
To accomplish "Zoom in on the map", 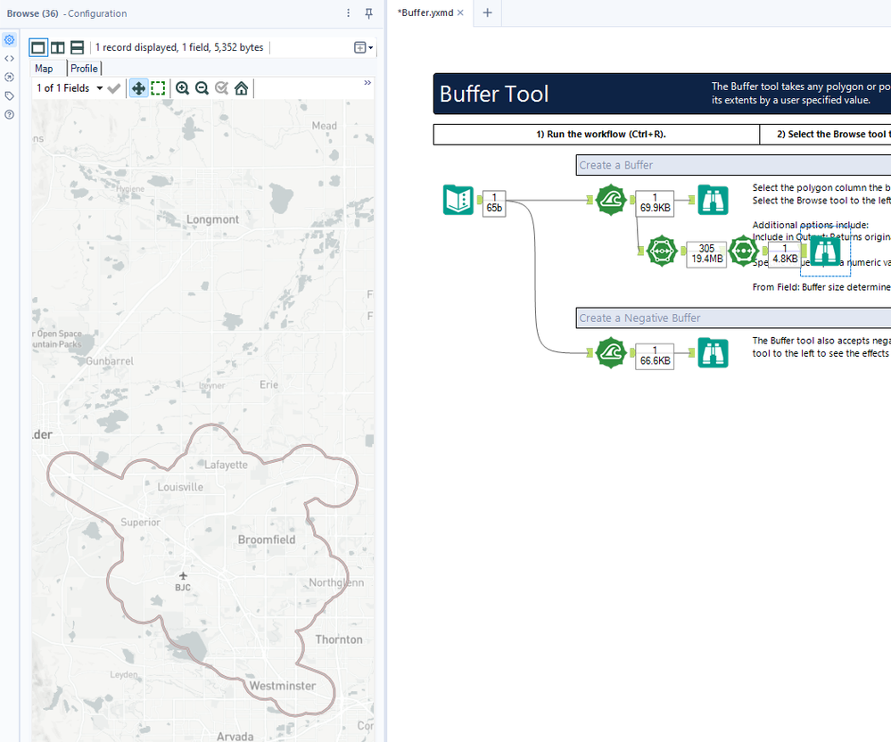I will (183, 88).
